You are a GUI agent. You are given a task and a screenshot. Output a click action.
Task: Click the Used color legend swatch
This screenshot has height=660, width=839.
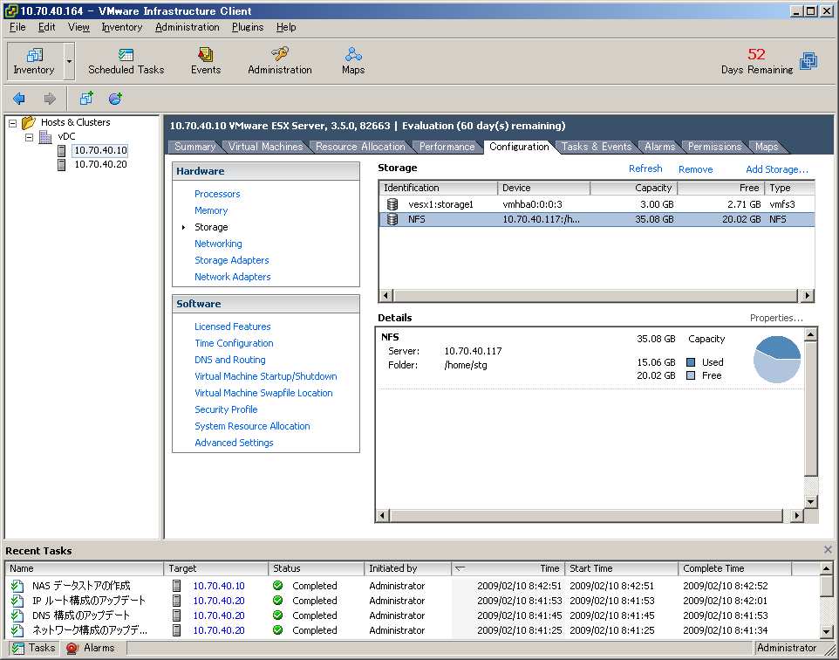click(691, 362)
